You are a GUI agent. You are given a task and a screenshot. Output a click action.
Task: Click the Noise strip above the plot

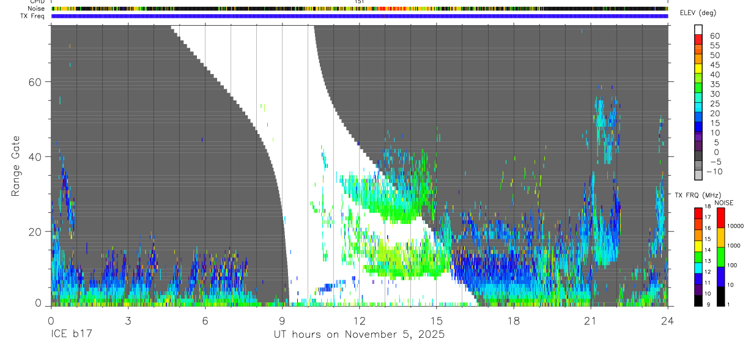coord(359,9)
